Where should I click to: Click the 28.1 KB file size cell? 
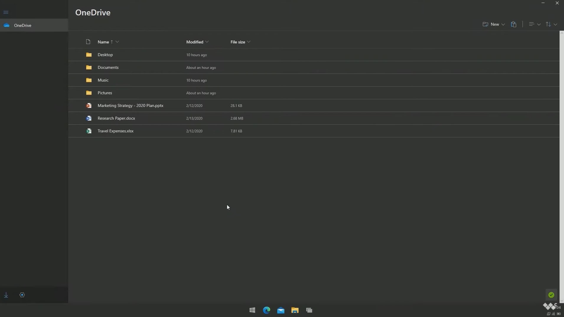pos(236,105)
